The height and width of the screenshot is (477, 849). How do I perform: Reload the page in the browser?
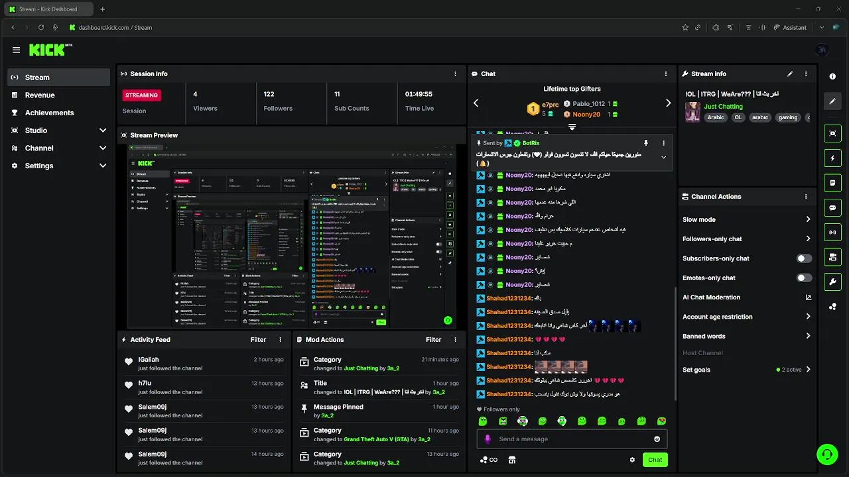pos(41,28)
